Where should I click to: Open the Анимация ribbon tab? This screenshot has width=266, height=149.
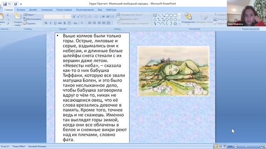pos(47,10)
